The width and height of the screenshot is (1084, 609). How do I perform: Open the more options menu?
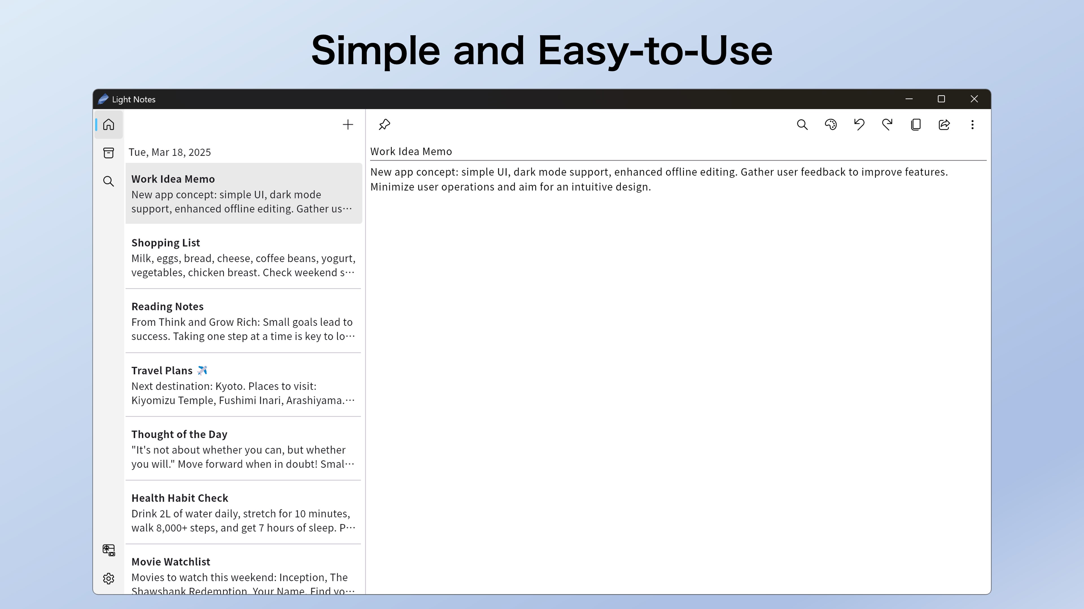[x=972, y=124]
